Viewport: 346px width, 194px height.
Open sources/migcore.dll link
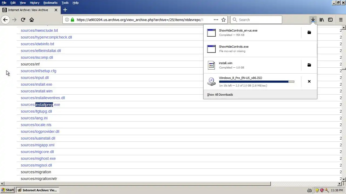point(37,152)
